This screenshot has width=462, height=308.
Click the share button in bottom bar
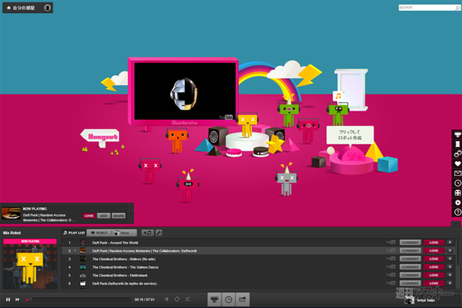[243, 300]
